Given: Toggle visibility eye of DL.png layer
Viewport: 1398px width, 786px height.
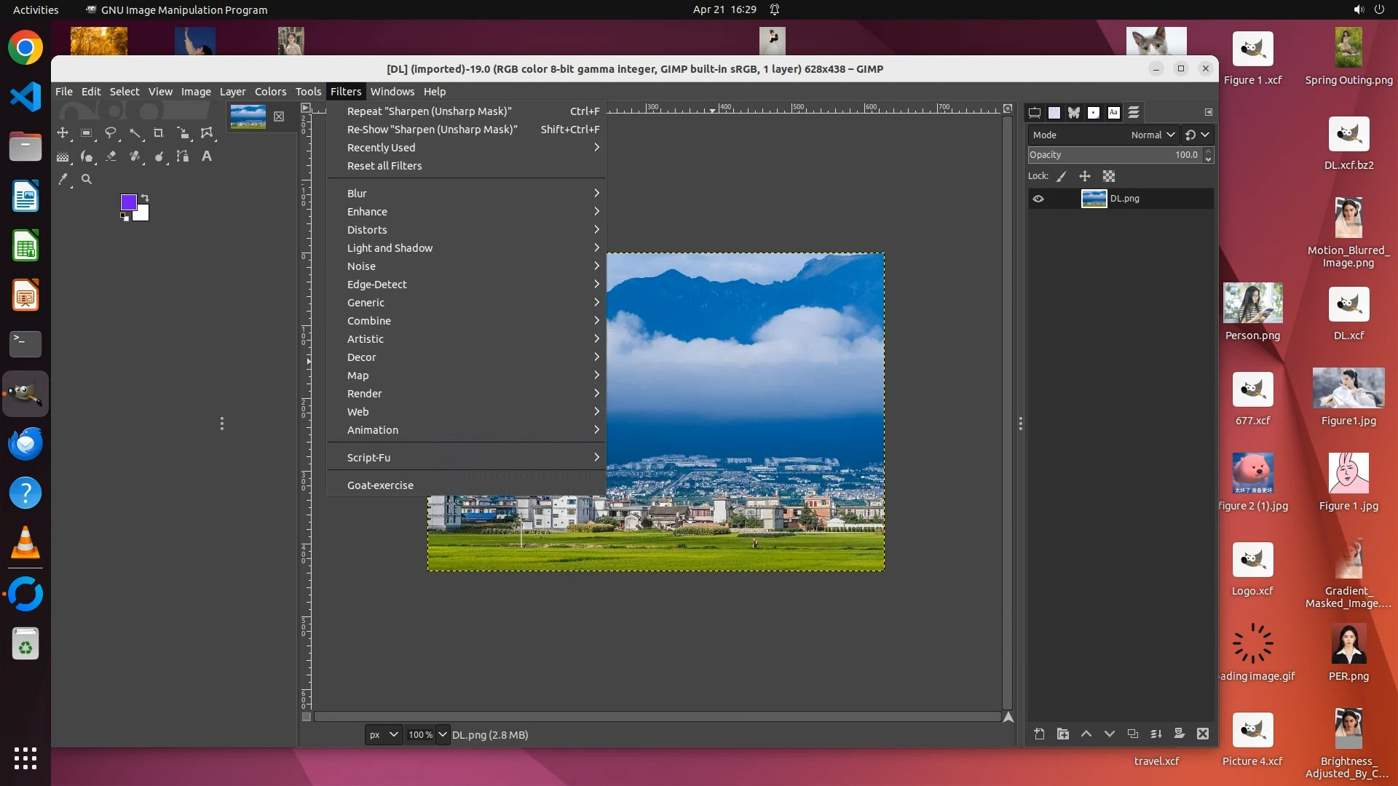Looking at the screenshot, I should (x=1038, y=199).
